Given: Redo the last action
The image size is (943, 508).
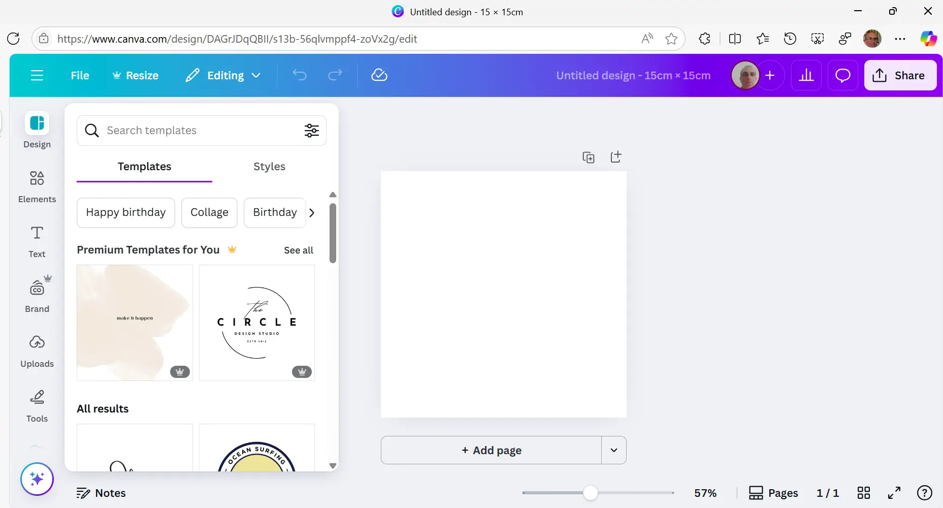Looking at the screenshot, I should [x=335, y=76].
